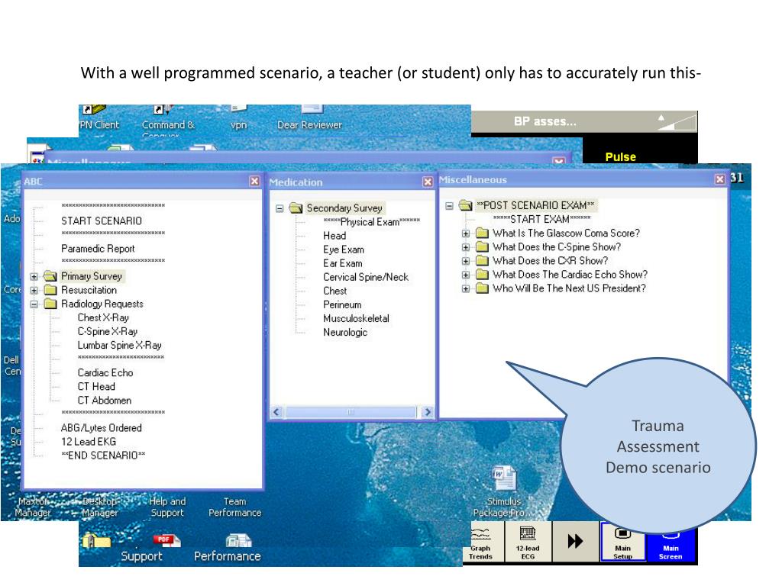782x586 pixels.
Task: Select CT Abdomen item
Action: [105, 400]
